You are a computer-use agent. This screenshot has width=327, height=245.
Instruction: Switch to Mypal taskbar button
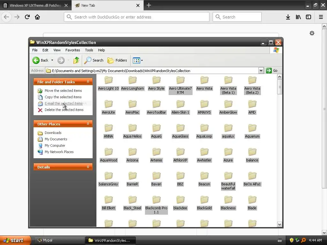click(x=59, y=240)
